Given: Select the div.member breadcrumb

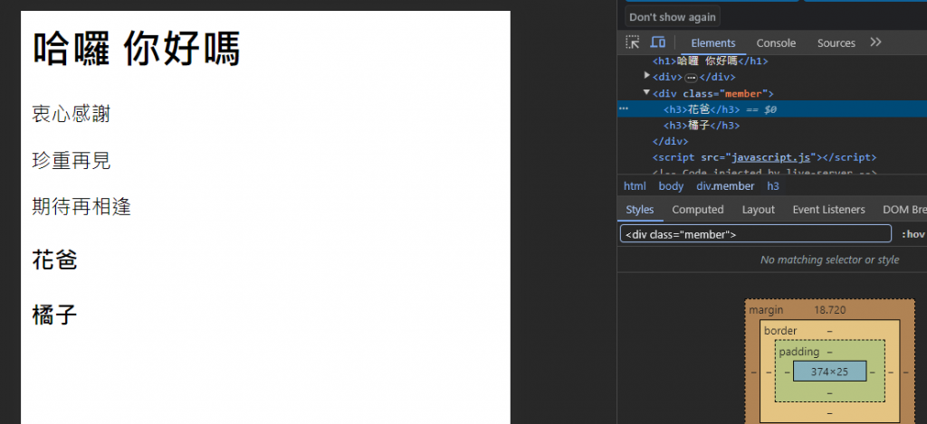Looking at the screenshot, I should (x=725, y=186).
